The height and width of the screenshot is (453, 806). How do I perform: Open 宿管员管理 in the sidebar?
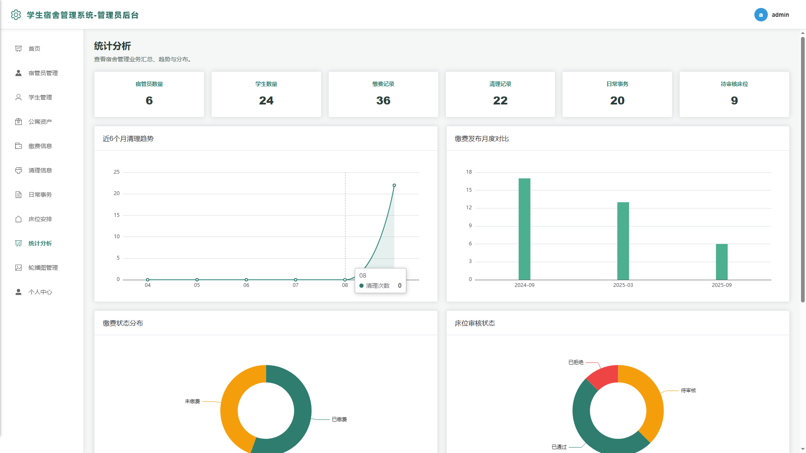[42, 73]
